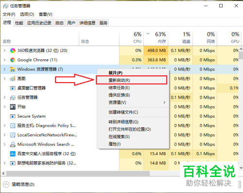Expand the LocalServiceNoNetworkFirewall group

point(4,135)
